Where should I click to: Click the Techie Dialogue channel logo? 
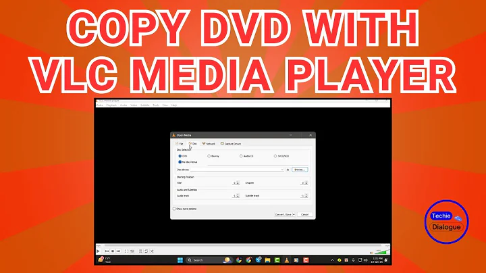(x=446, y=222)
